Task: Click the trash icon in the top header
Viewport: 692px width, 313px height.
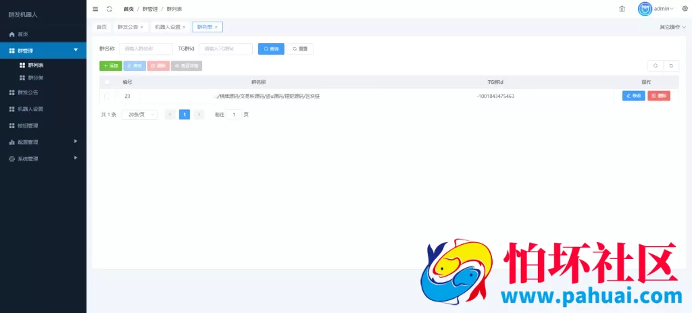Action: click(622, 9)
